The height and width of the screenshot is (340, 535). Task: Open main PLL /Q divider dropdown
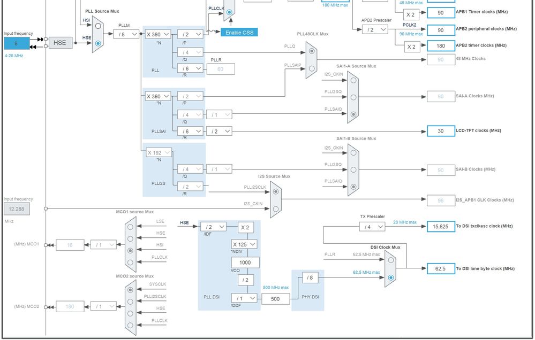[x=190, y=52]
